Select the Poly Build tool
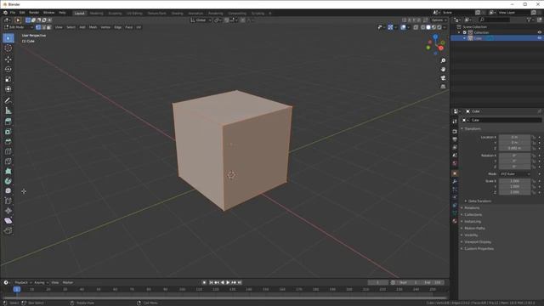Viewport: 544px width, 306px height. 8,172
